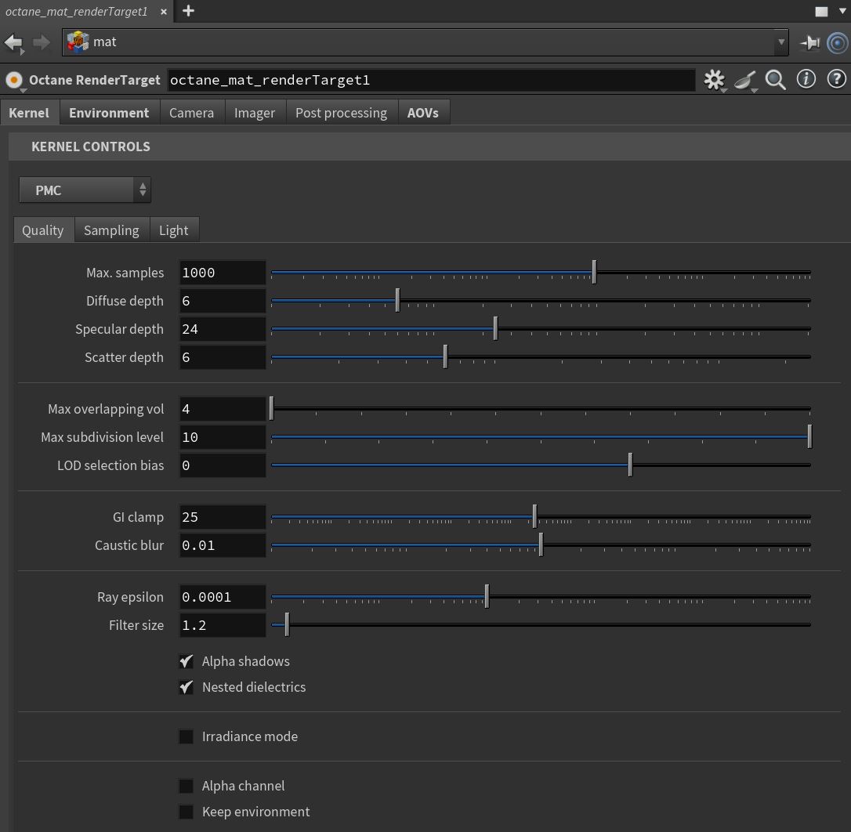This screenshot has height=832, width=851.
Task: Enable Irradiance mode checkbox
Action: coord(186,736)
